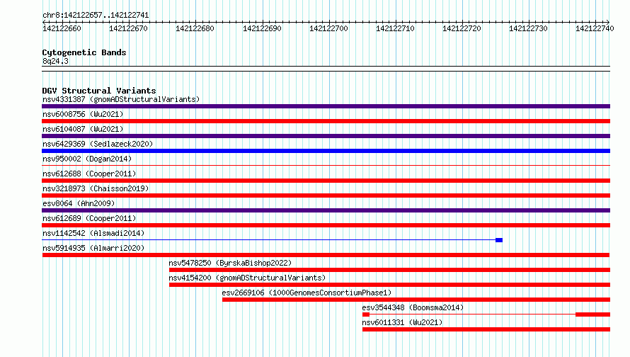Select the nsv5478250 red variant bar
630x357 pixels.
point(390,270)
